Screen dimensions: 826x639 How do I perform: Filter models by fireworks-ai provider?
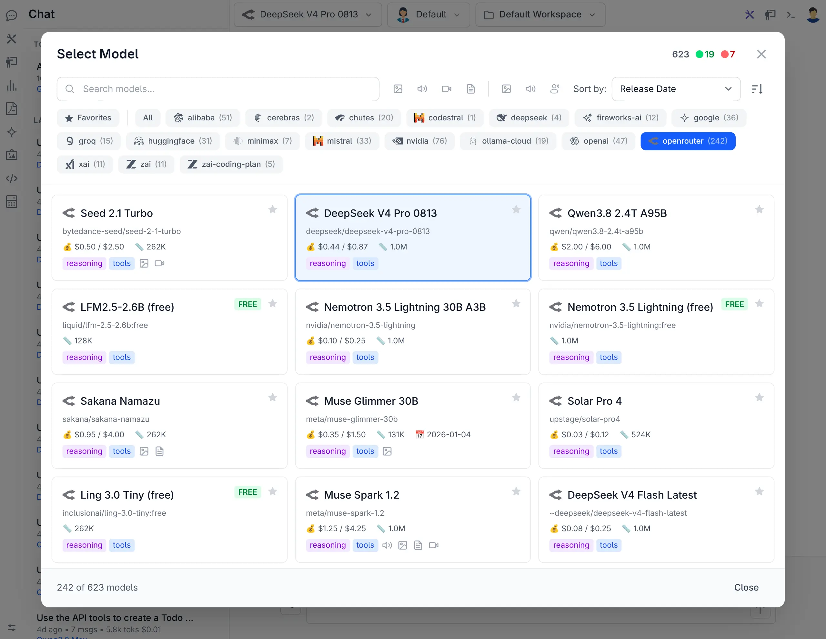(x=620, y=118)
